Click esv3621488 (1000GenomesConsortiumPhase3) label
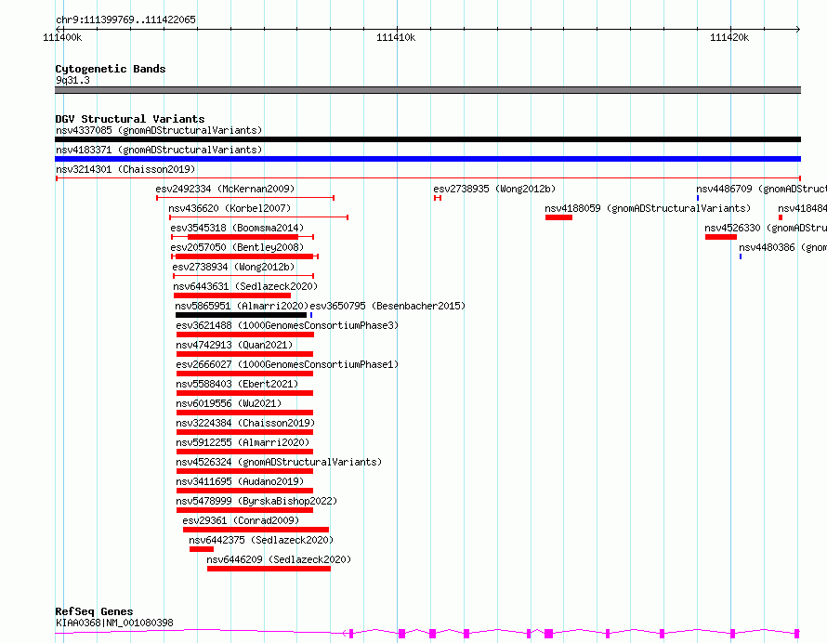Screen dimensions: 827x643 [x=287, y=325]
